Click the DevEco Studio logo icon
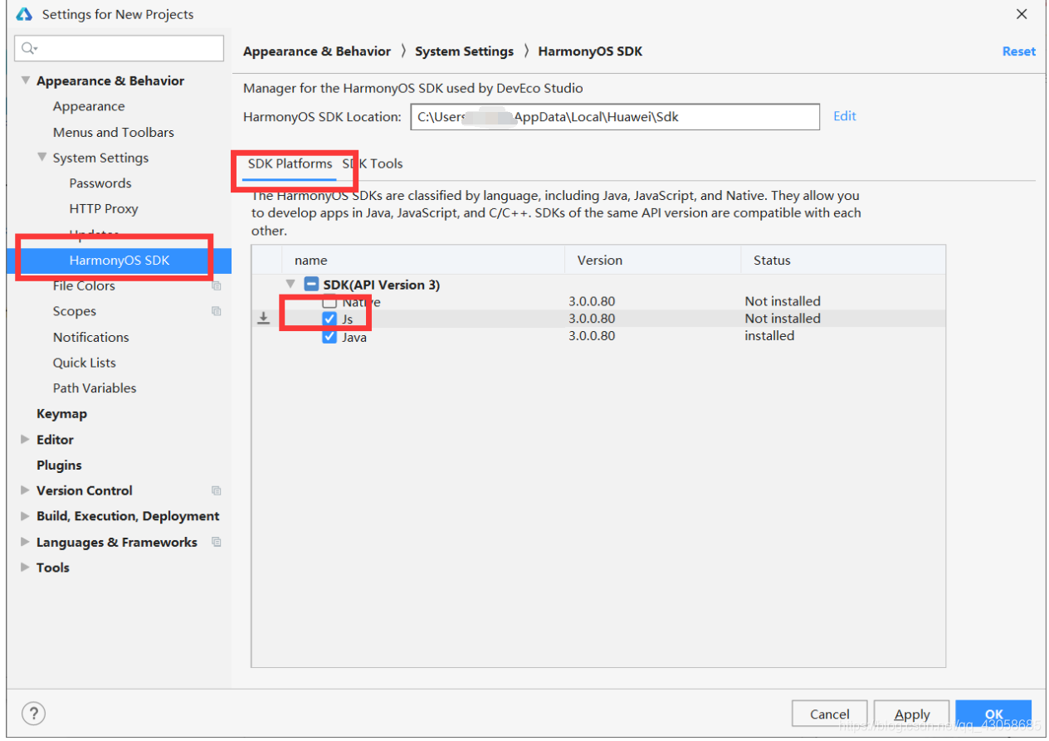Screen dimensions: 1049x741 (x=24, y=14)
